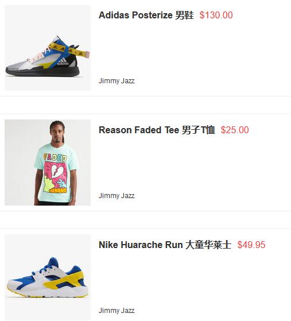Click the Nike Huarache Run 大童华莱士 title
291x321 pixels.
click(x=165, y=245)
